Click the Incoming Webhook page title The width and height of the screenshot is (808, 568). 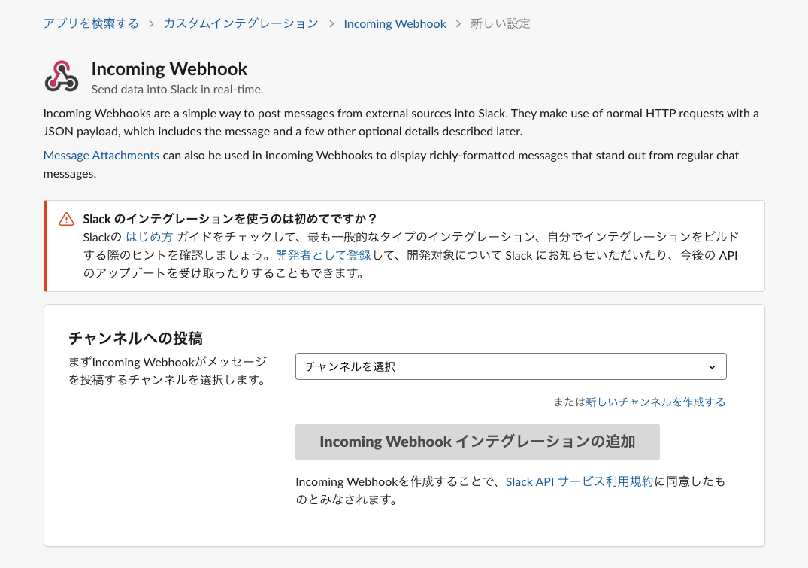(169, 68)
